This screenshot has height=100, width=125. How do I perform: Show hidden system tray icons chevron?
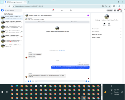[x=109, y=92]
